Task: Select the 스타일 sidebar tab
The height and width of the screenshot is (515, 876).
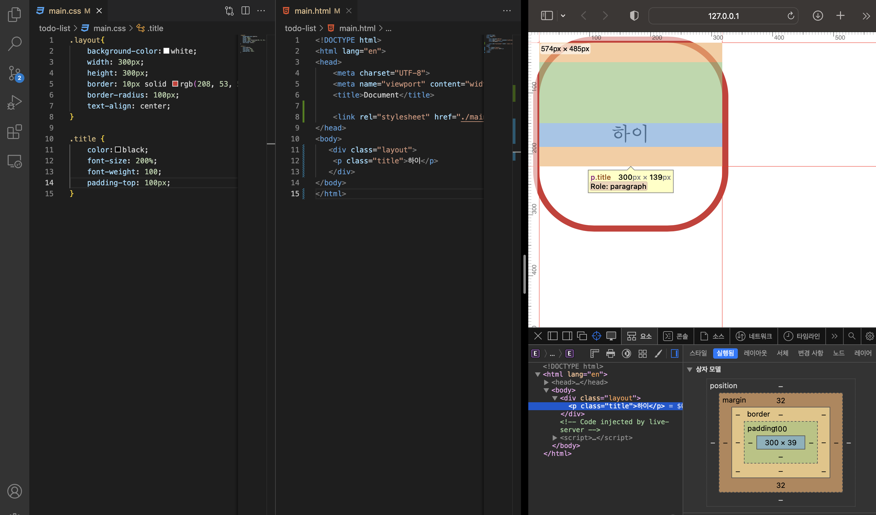Action: coord(698,353)
